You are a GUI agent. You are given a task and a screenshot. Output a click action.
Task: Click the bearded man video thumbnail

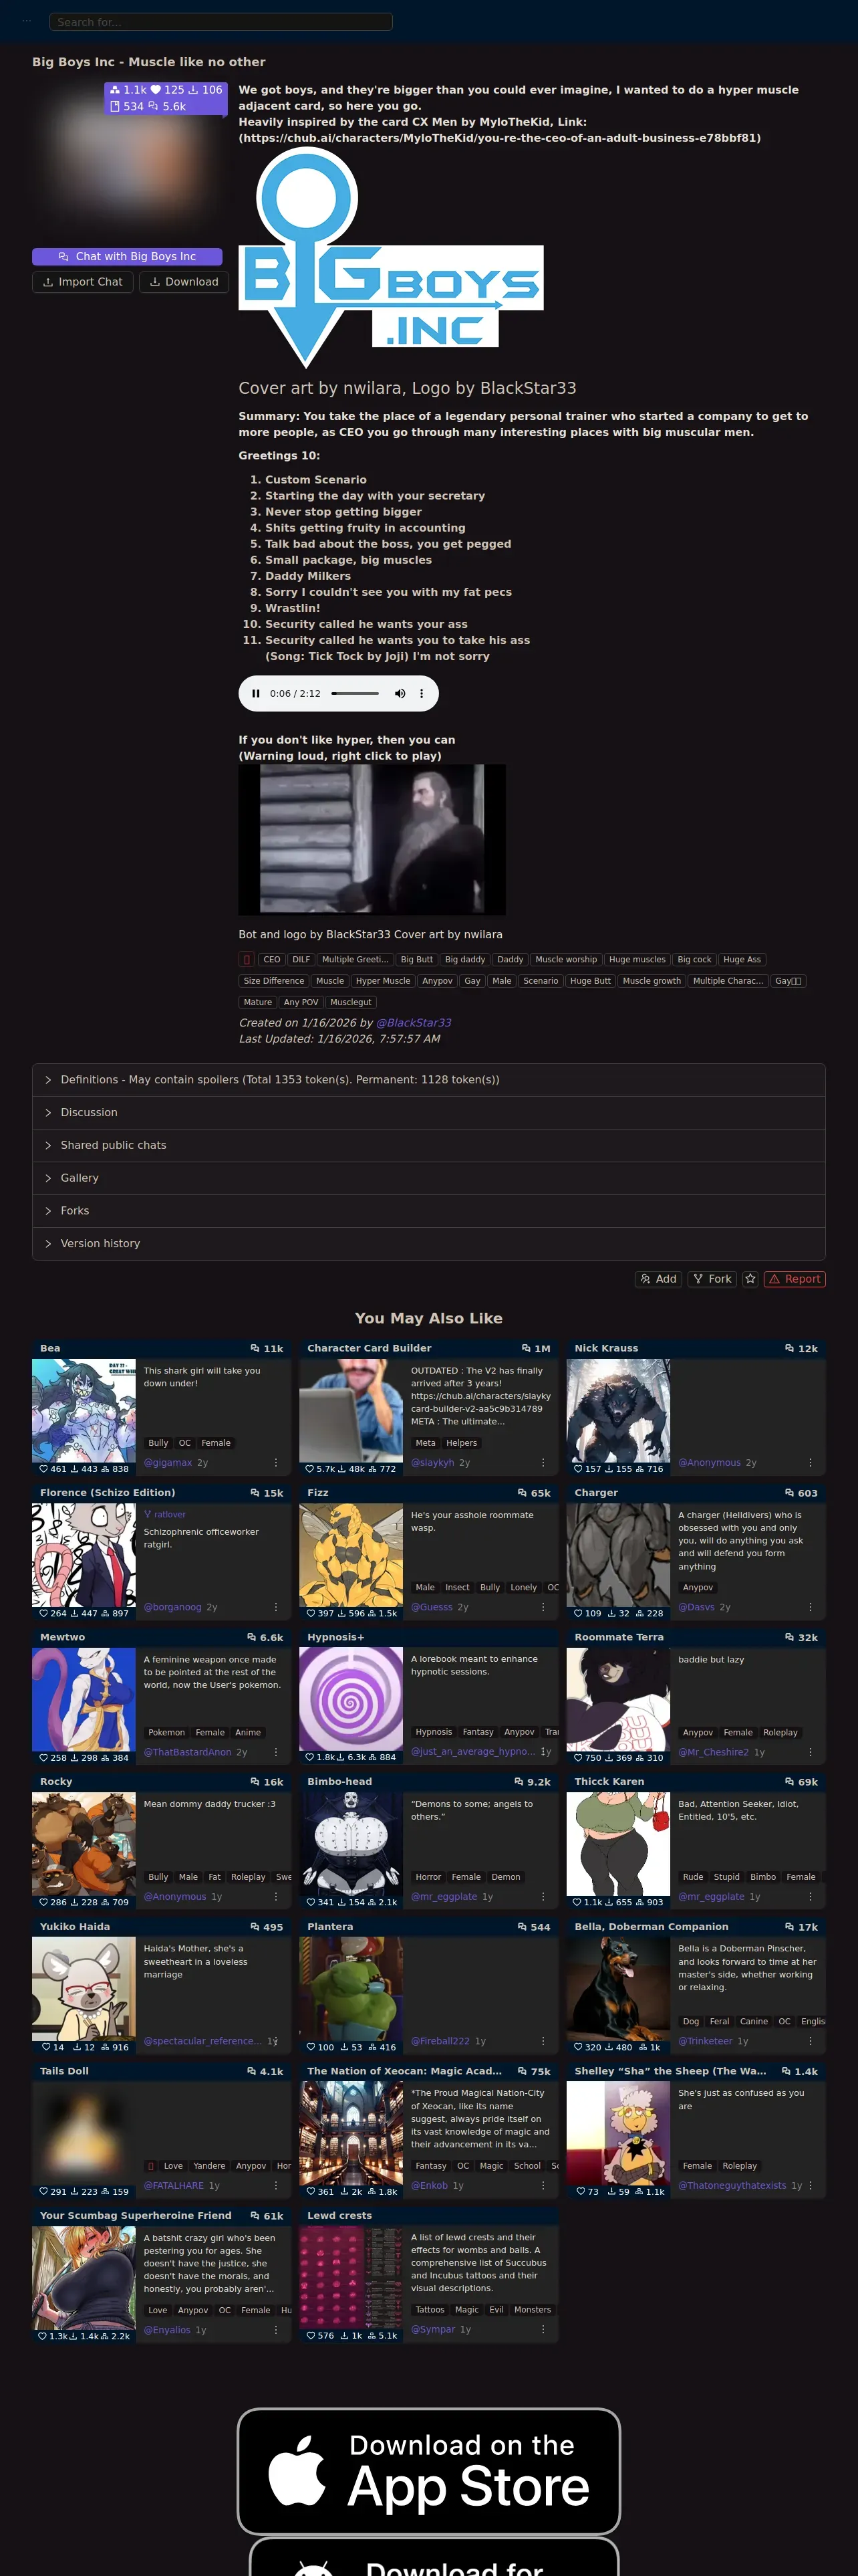(x=372, y=840)
